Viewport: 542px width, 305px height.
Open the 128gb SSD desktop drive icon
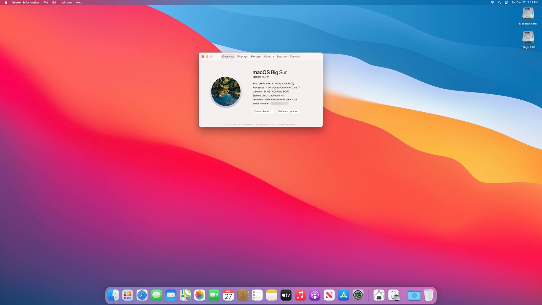pos(528,37)
